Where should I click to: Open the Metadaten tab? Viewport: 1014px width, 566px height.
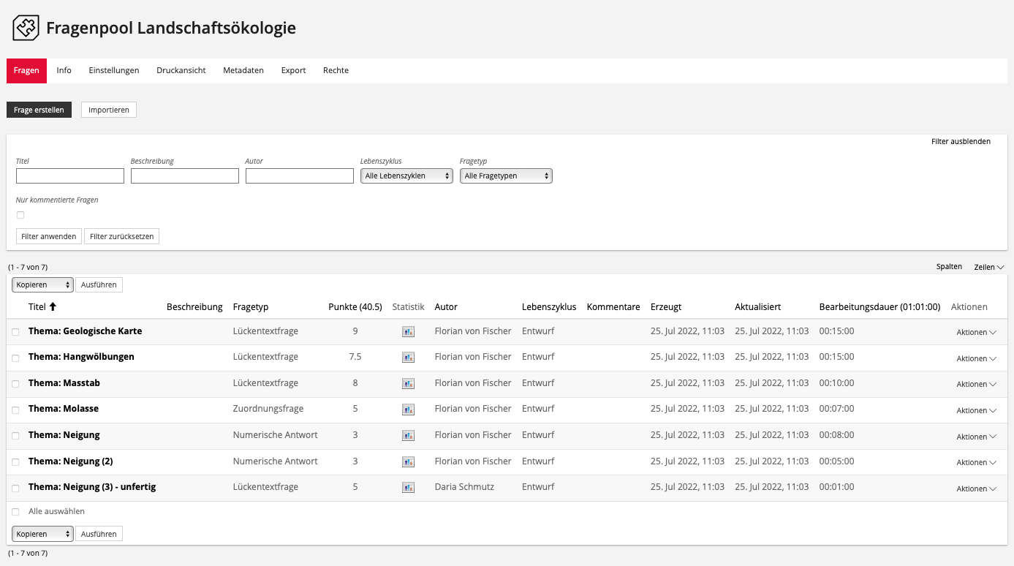243,71
